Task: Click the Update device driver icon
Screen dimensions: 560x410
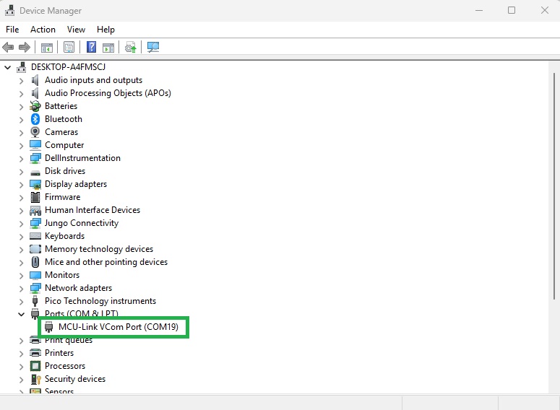Action: click(x=130, y=47)
